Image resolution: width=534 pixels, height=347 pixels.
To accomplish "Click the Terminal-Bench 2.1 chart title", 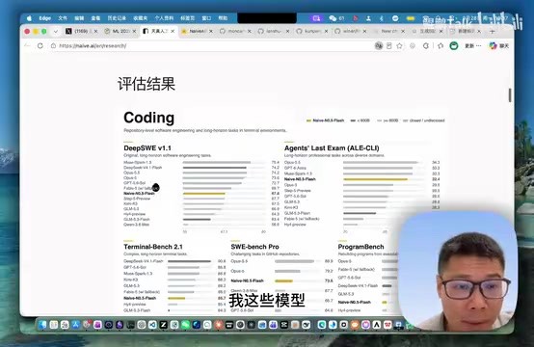I will point(153,247).
